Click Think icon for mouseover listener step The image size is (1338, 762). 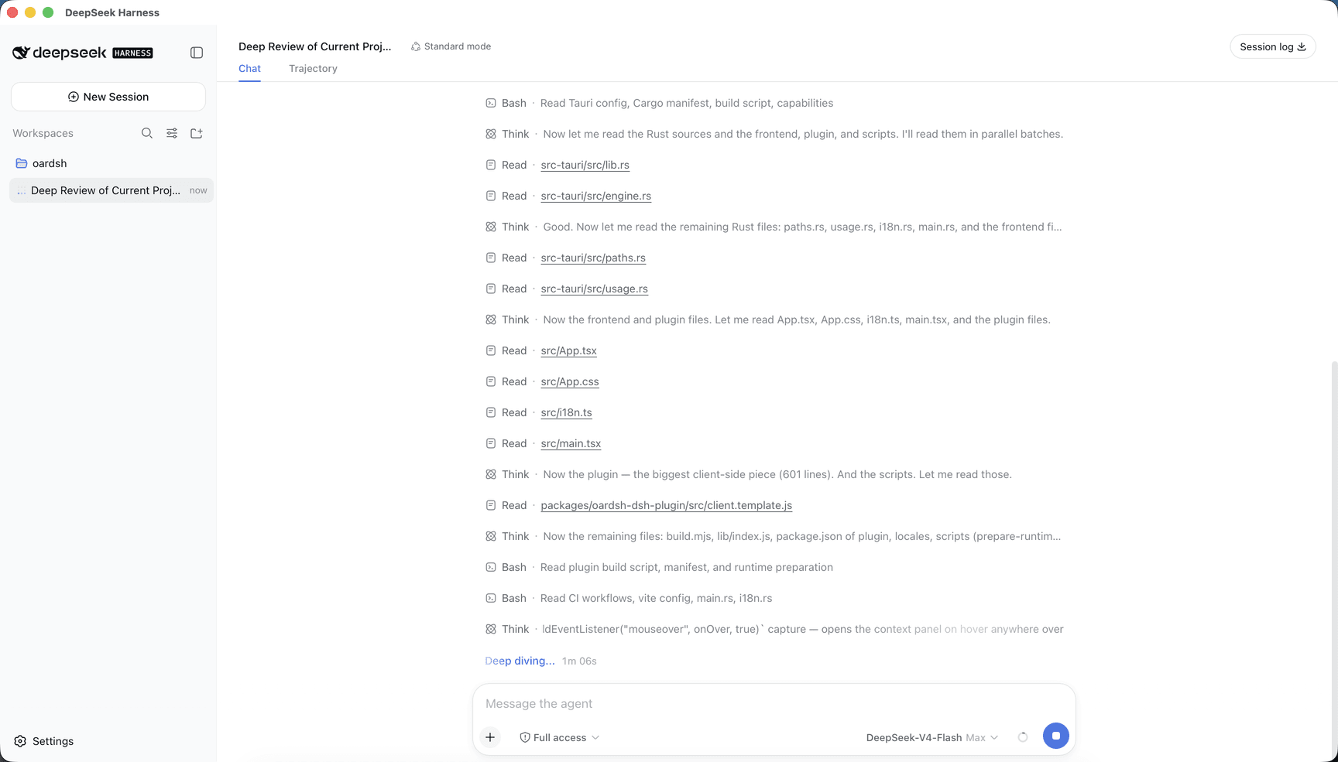pyautogui.click(x=491, y=629)
